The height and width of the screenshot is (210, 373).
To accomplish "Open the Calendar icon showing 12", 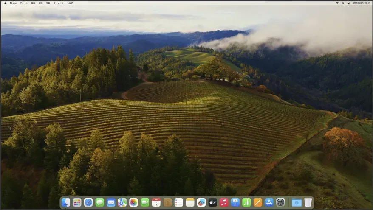I will coord(156,202).
